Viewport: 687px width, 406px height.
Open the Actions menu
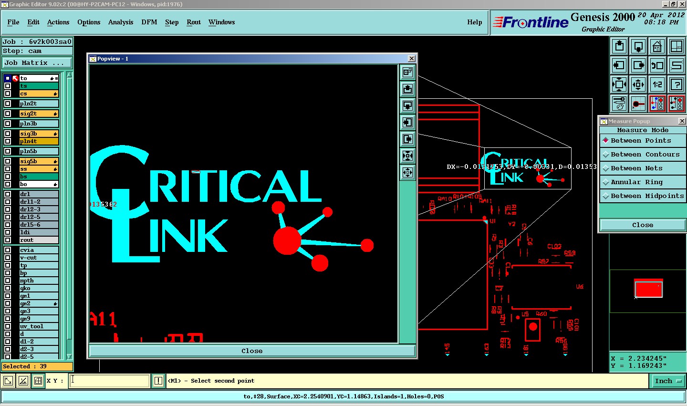[x=58, y=22]
